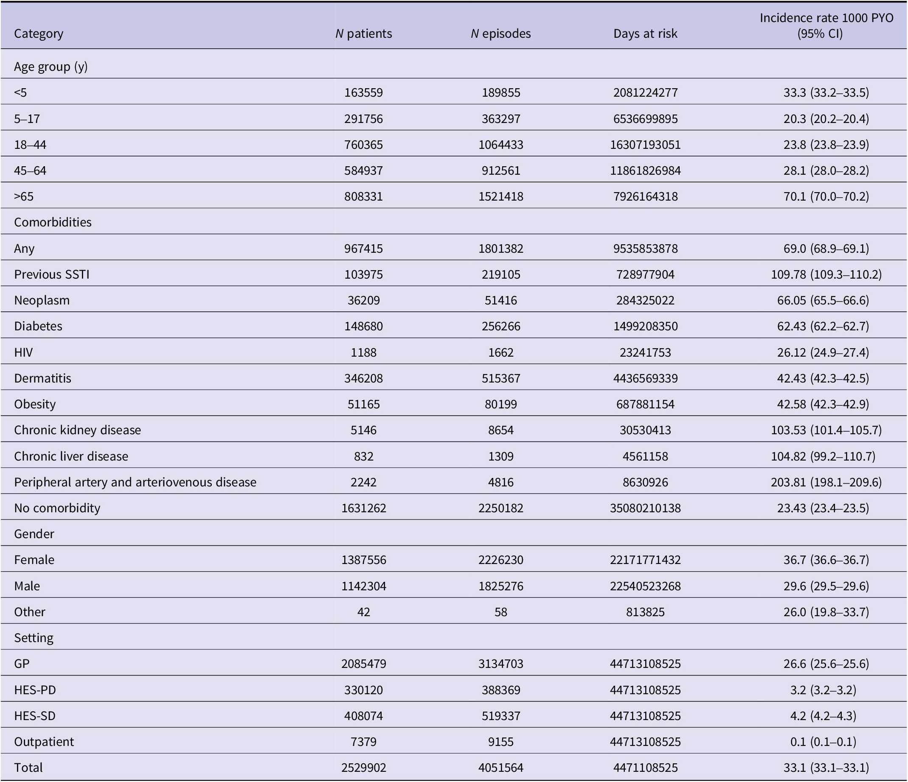Select the N patients column header
The width and height of the screenshot is (908, 782).
(x=363, y=34)
